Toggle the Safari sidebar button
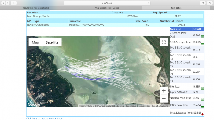214x120 pixels. tap(14, 3)
